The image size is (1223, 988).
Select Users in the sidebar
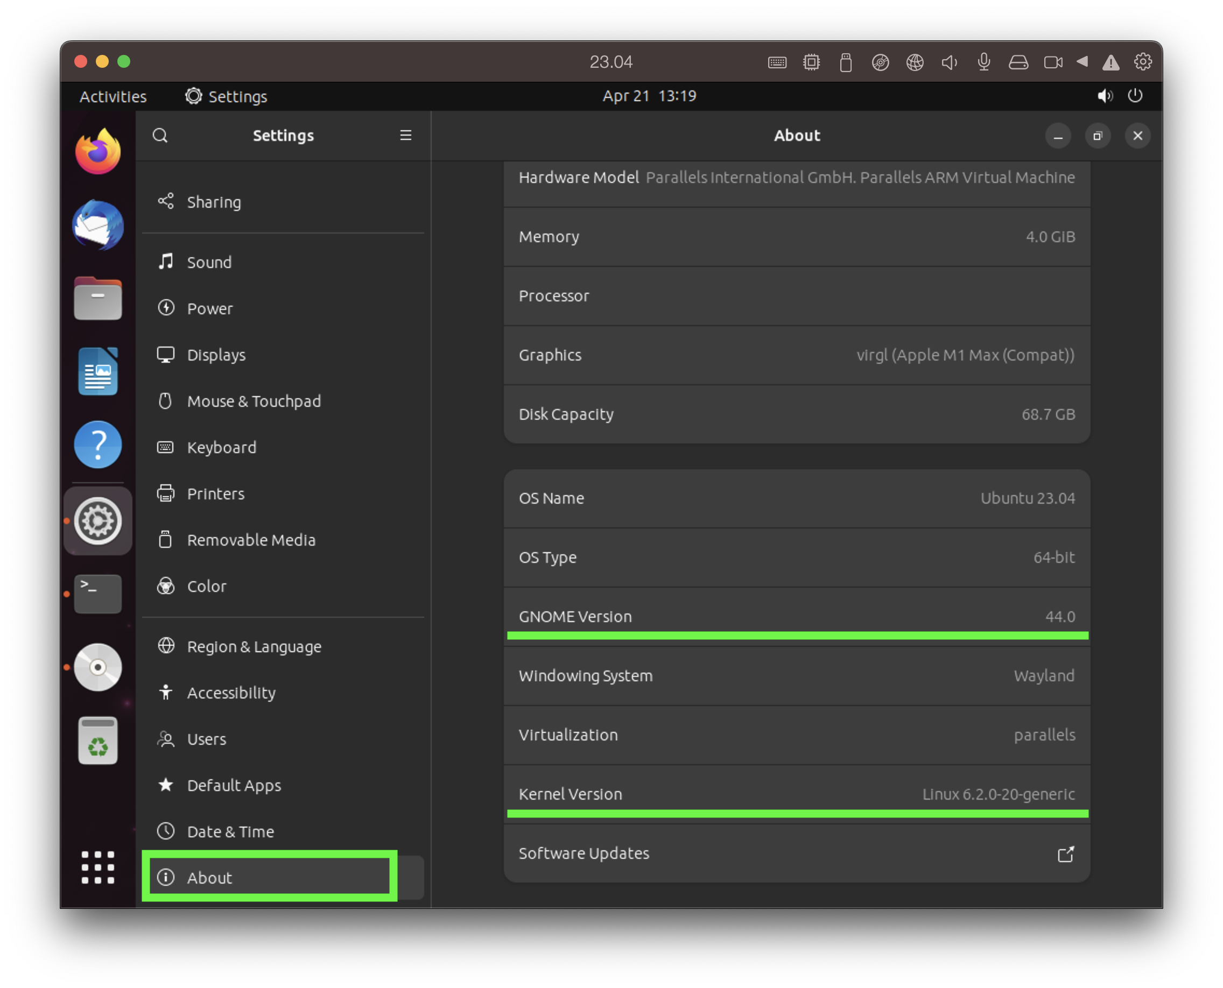[x=283, y=739]
